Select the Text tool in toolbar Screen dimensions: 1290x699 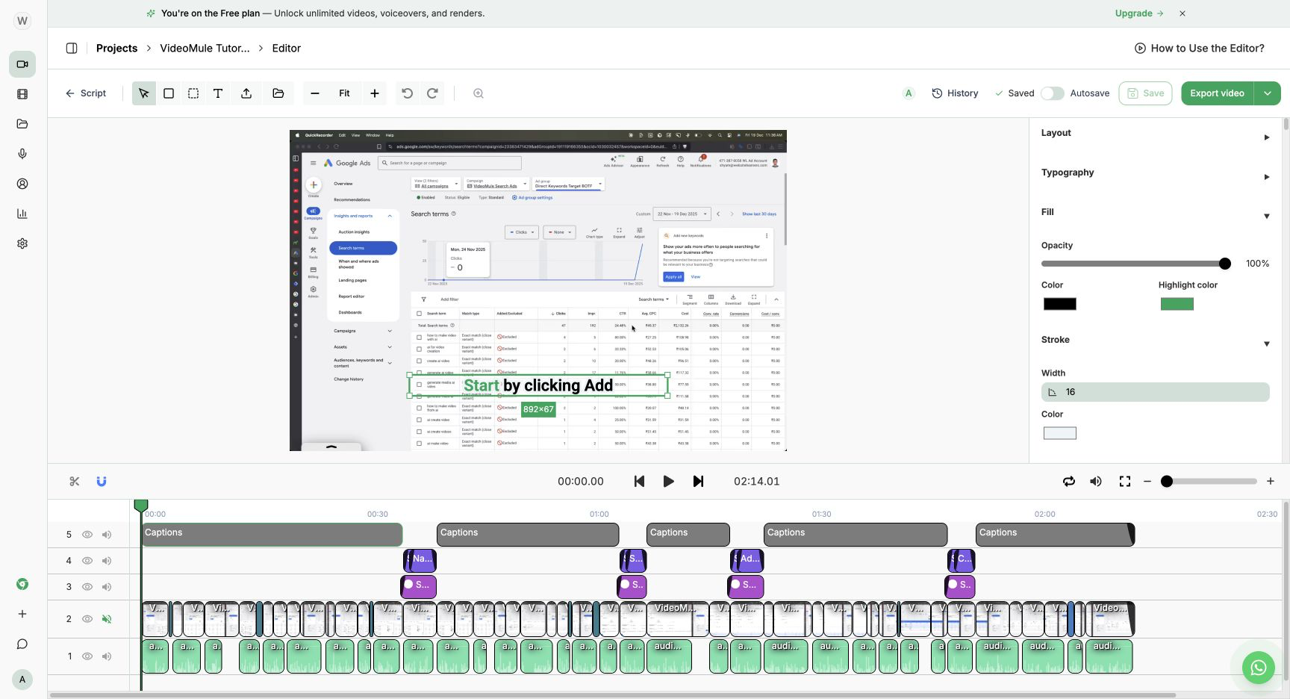pos(218,93)
